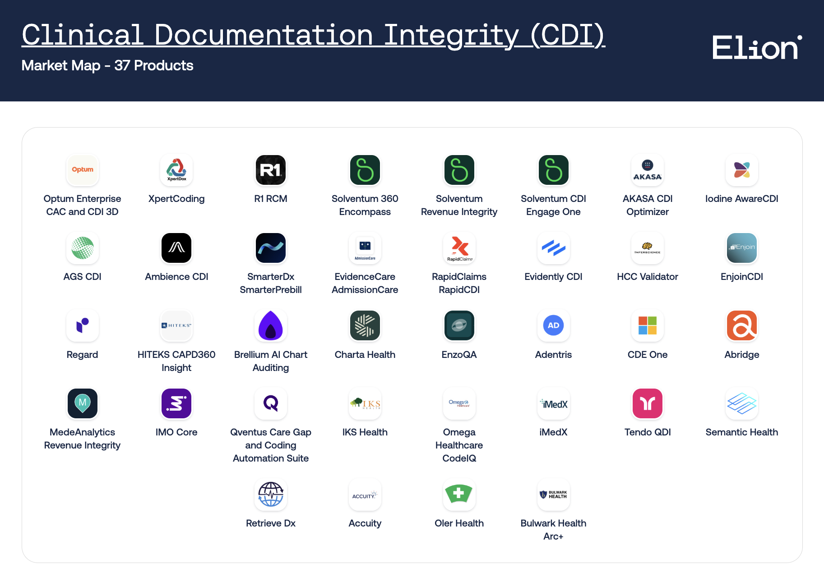Click the IKS Health logo

coord(365,403)
